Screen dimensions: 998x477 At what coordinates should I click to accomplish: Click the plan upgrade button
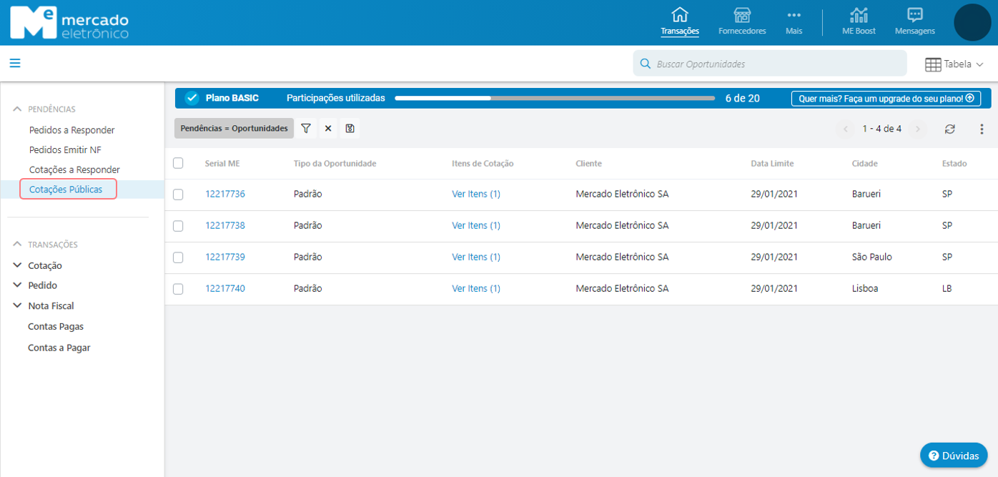point(886,99)
